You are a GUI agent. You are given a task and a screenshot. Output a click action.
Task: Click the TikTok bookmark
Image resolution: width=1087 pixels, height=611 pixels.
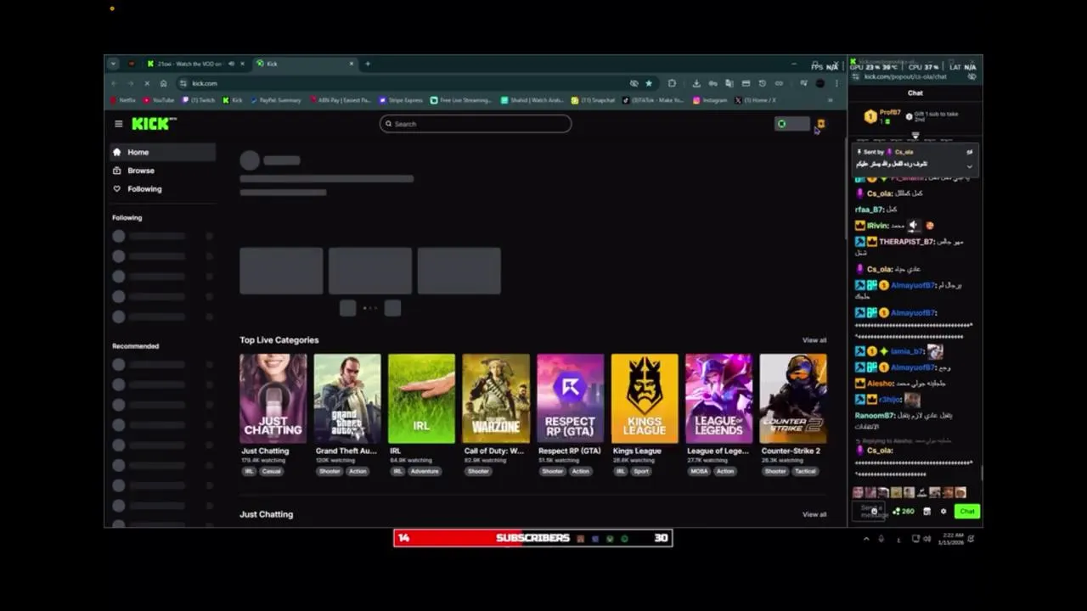(653, 100)
